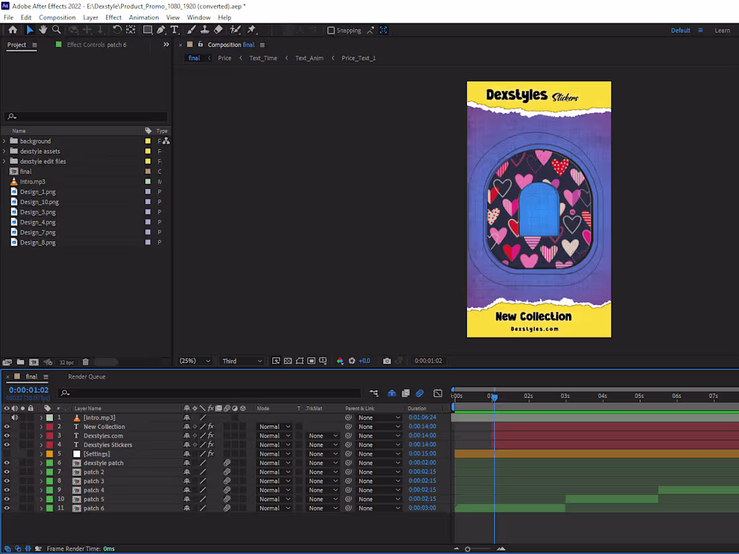Pick the Clone Stamp tool

pos(204,30)
